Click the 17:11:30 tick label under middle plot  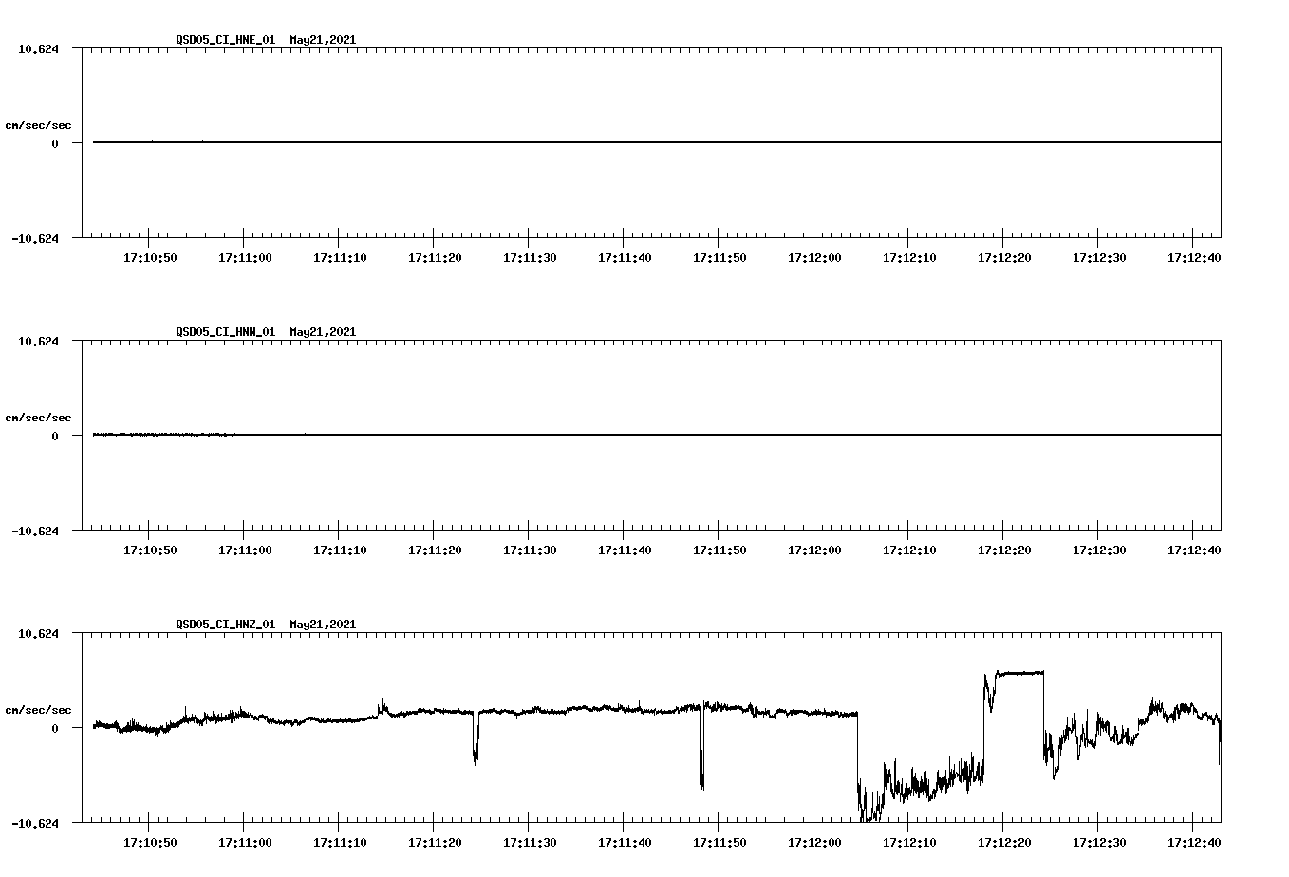[532, 548]
